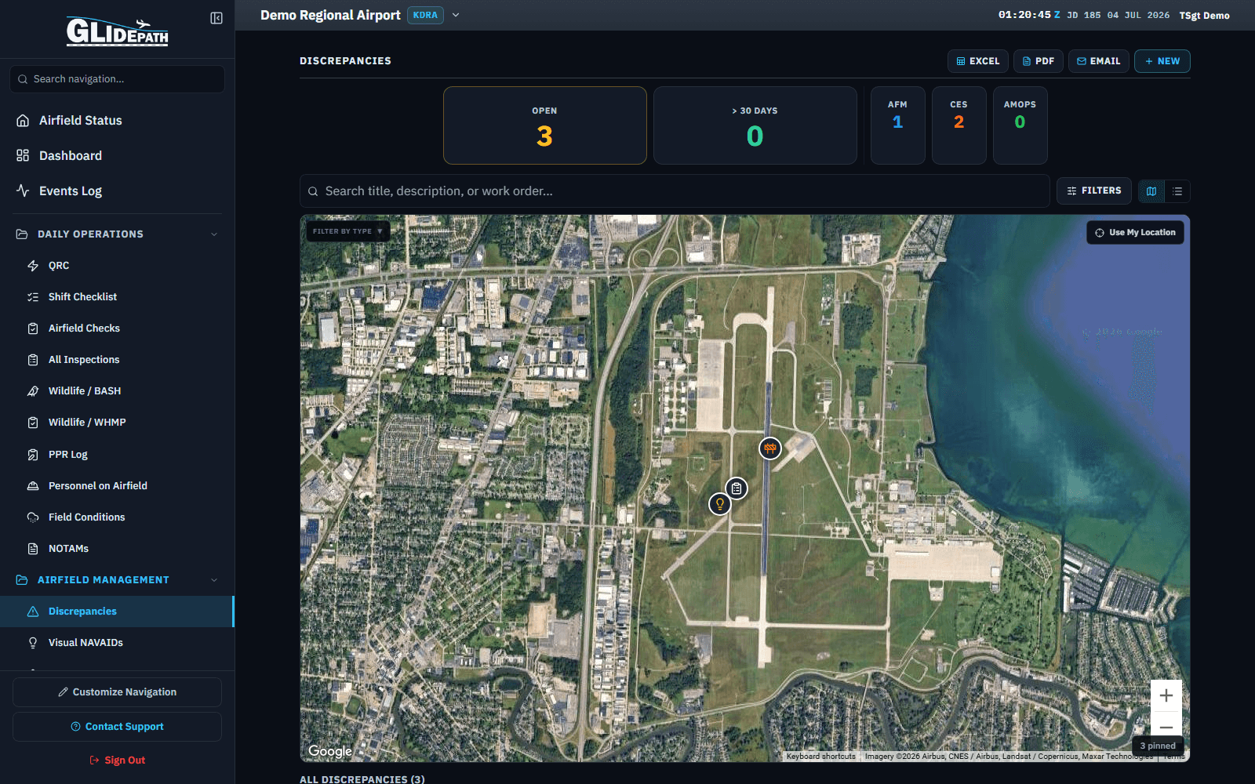The height and width of the screenshot is (784, 1255).
Task: Focus the Search navigation field
Action: click(x=117, y=78)
